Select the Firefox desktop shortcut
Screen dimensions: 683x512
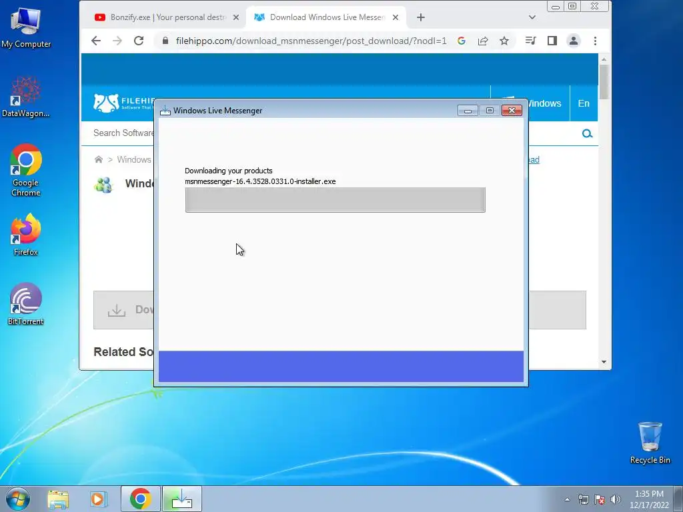[x=26, y=234]
